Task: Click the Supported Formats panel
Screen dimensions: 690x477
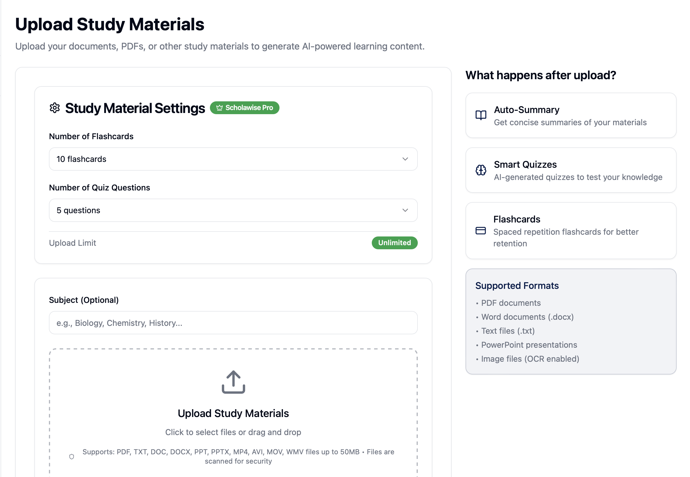Action: pyautogui.click(x=570, y=322)
